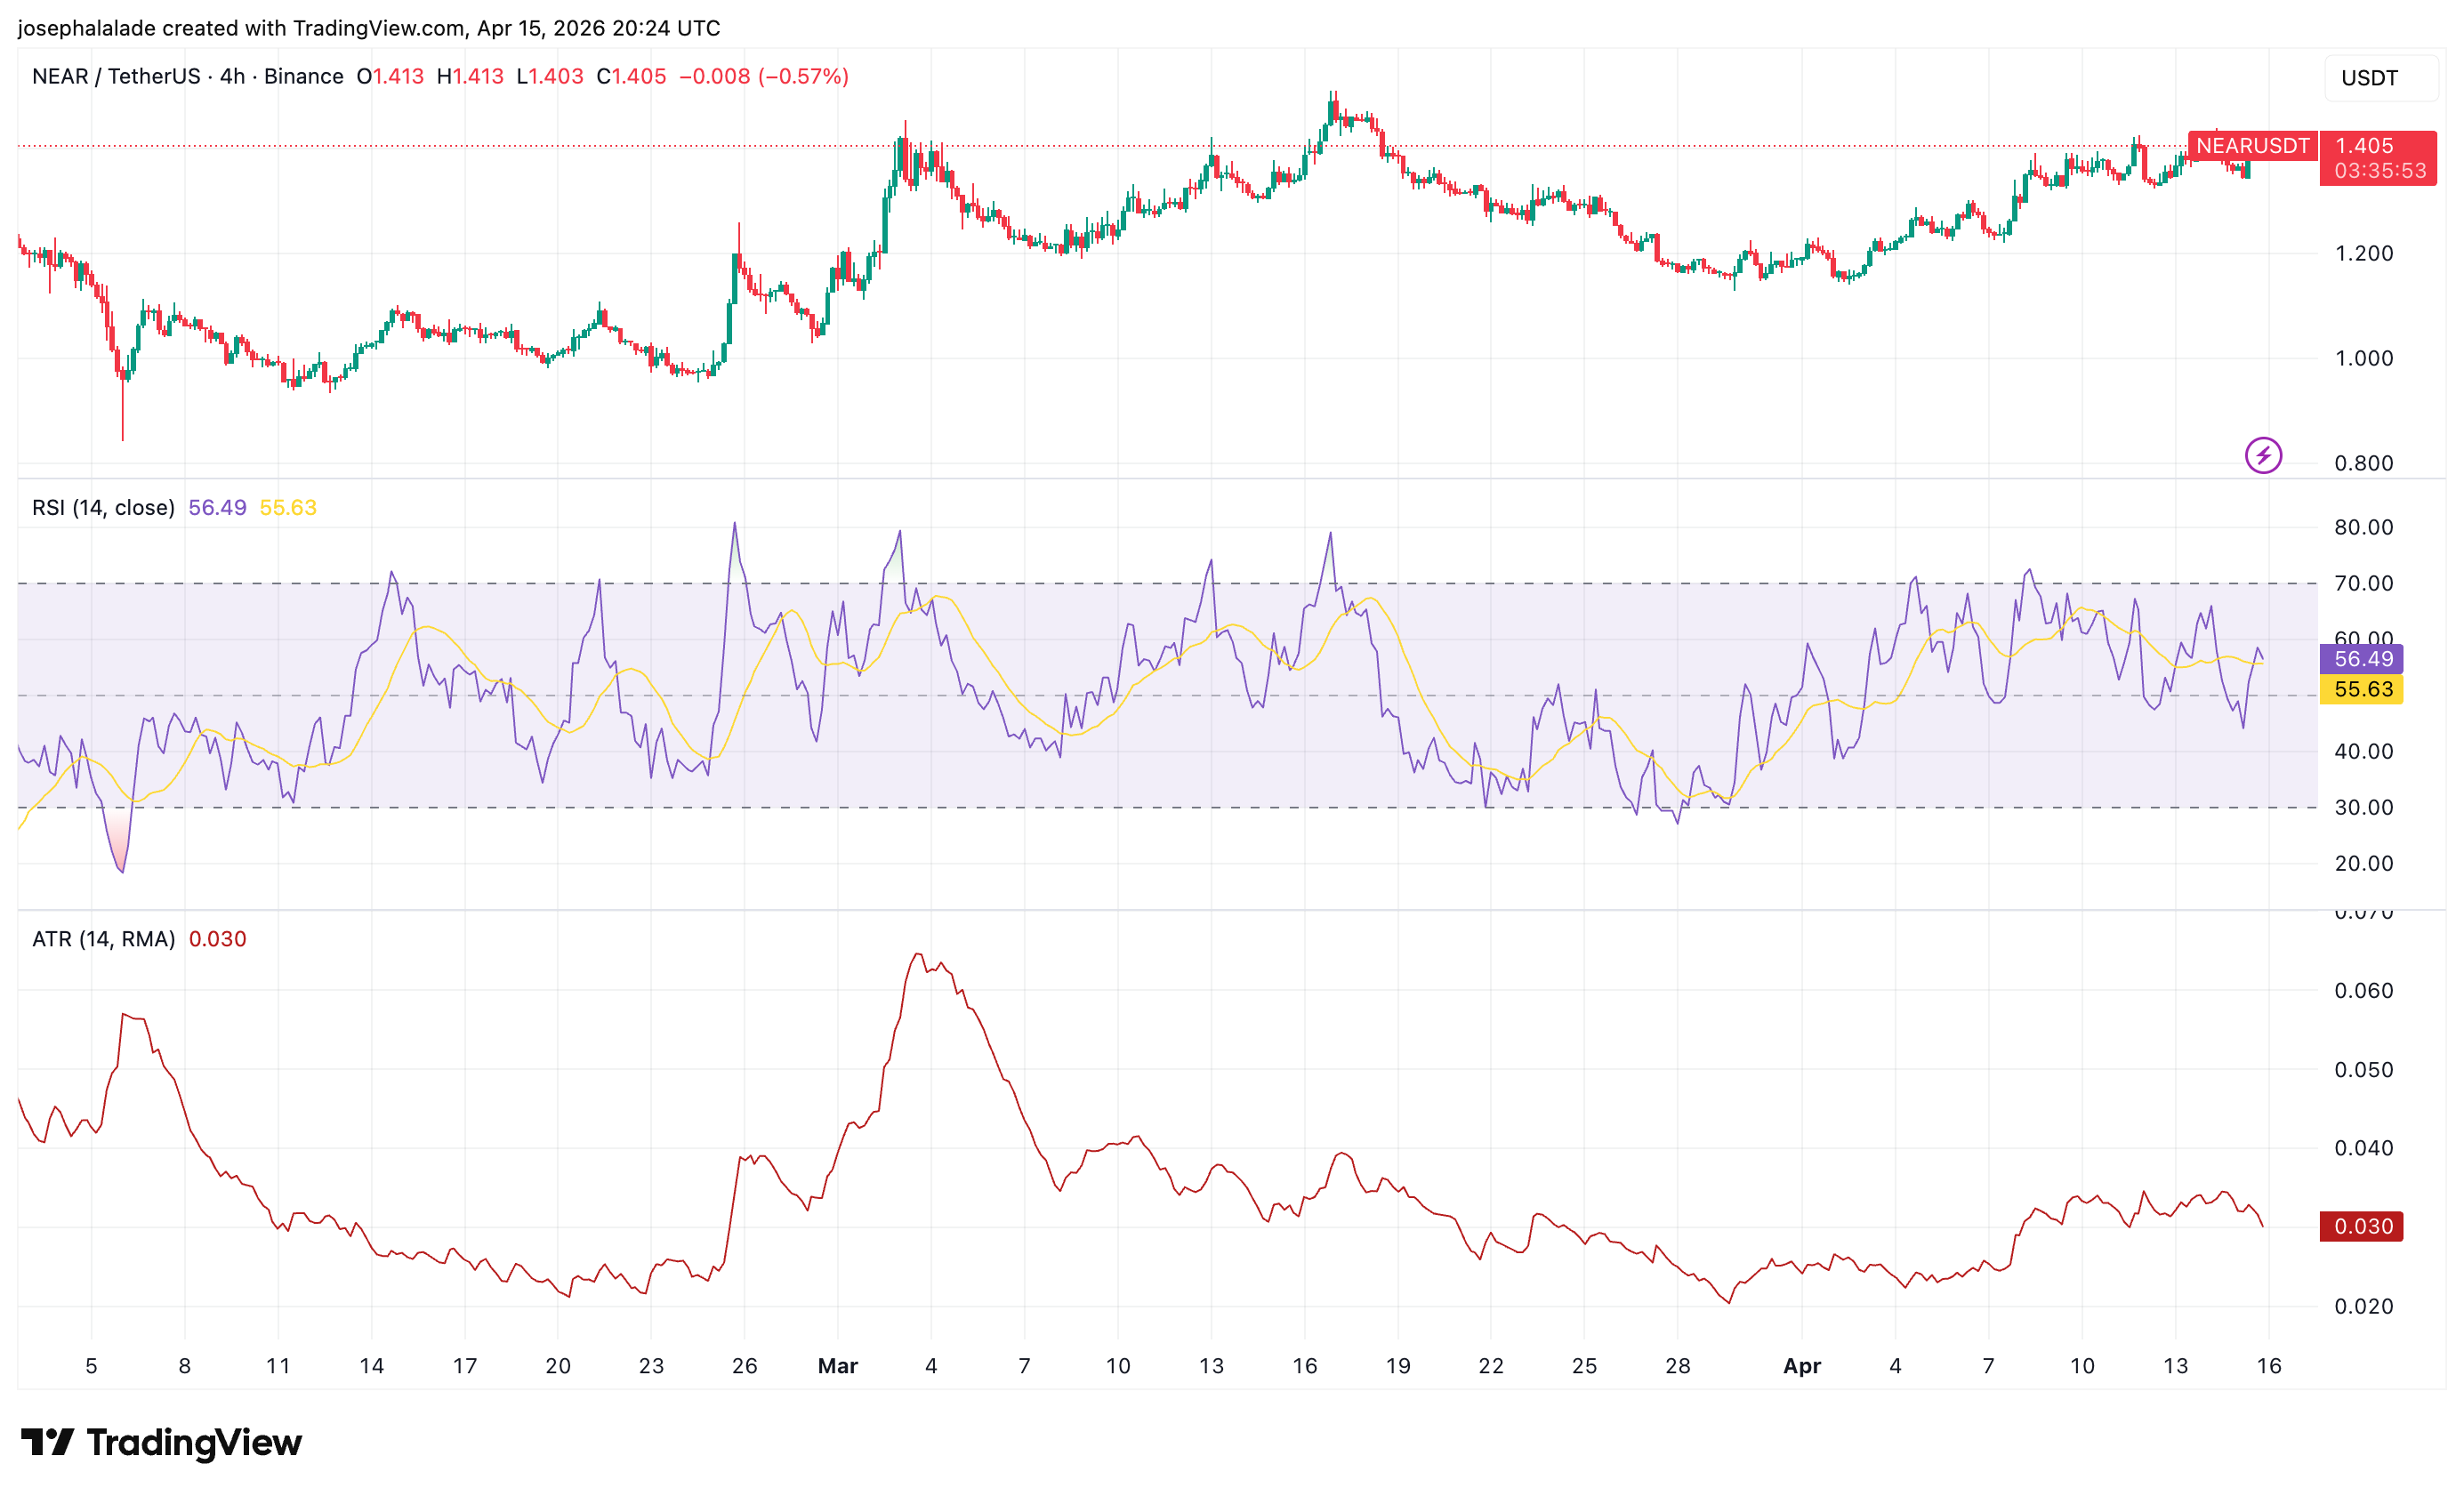Click the 0.800 price scale label

[2363, 463]
